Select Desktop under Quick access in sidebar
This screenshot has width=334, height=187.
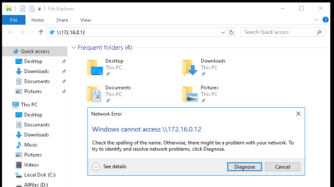pyautogui.click(x=33, y=61)
